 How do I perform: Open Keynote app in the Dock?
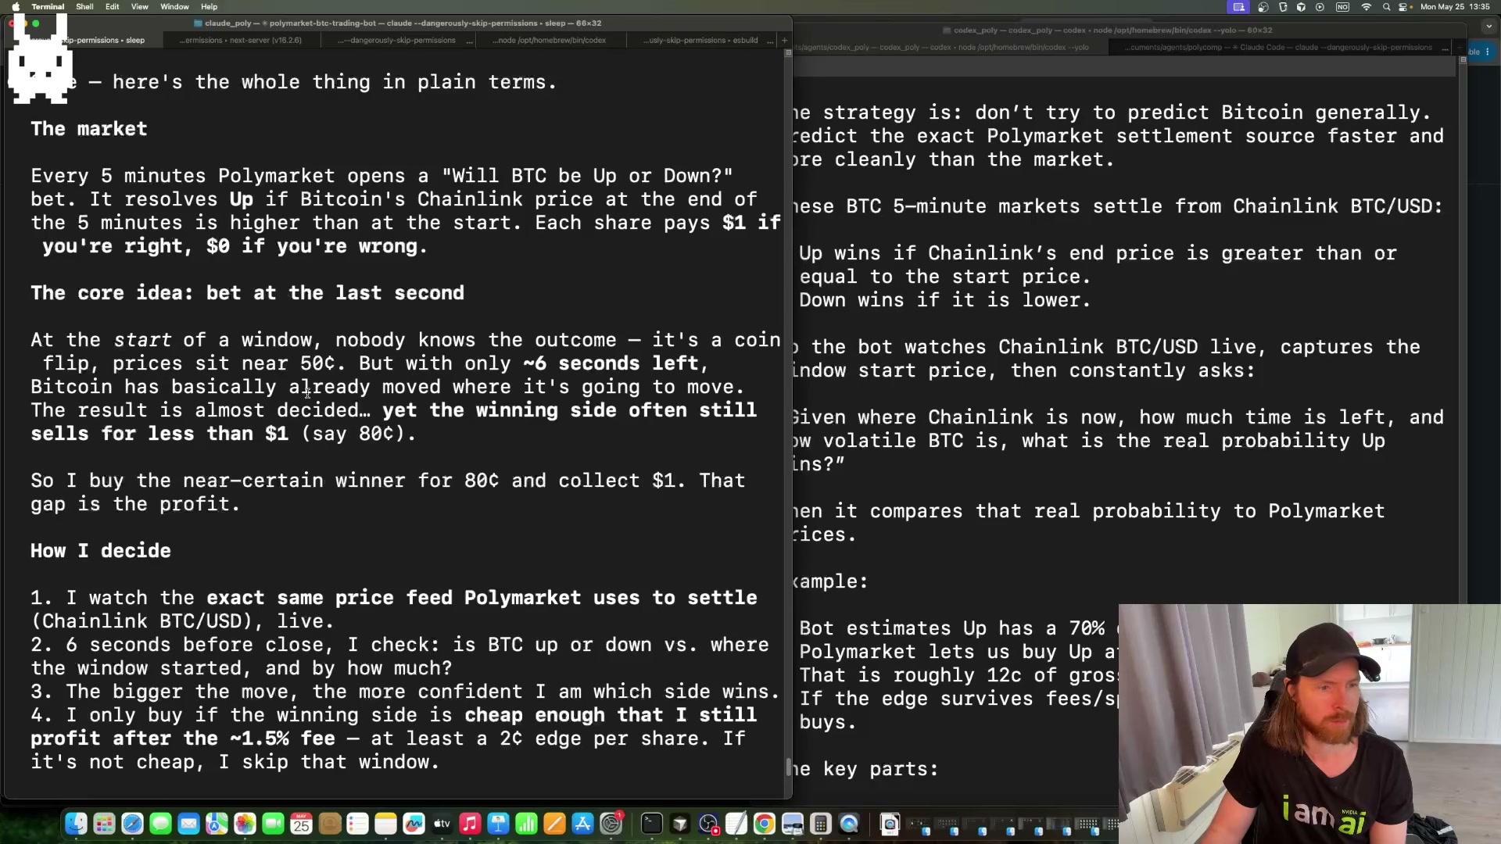coord(498,824)
